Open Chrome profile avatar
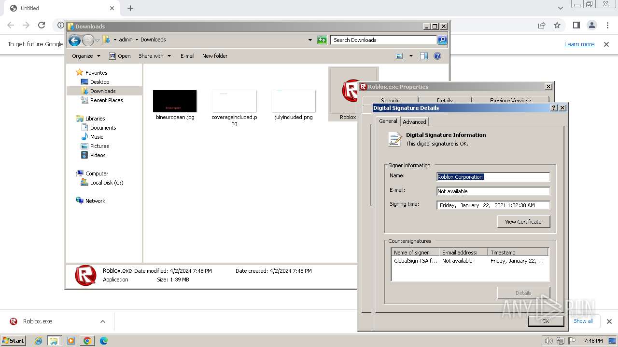The image size is (618, 347). pos(591,25)
